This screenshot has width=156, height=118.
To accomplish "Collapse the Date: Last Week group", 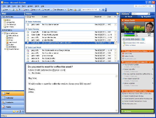I will click(x=26, y=47).
